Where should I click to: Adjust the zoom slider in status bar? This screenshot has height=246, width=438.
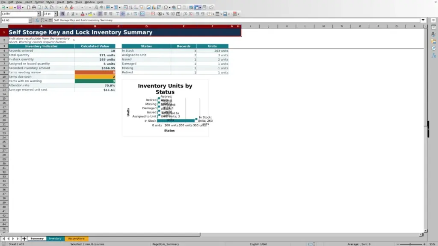pyautogui.click(x=411, y=244)
